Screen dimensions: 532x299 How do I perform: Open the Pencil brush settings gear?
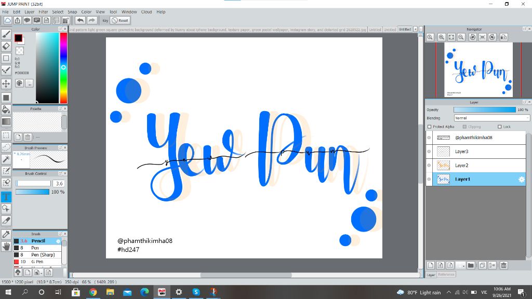[58, 241]
